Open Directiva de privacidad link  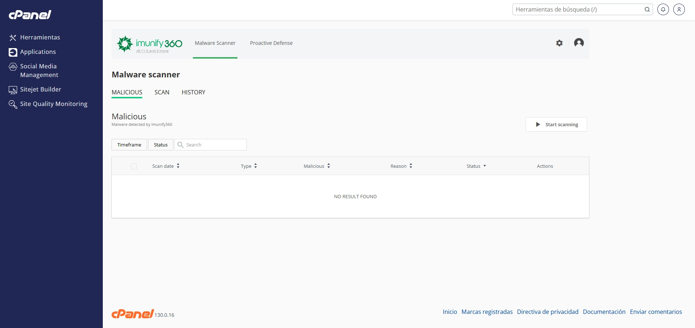coord(548,312)
